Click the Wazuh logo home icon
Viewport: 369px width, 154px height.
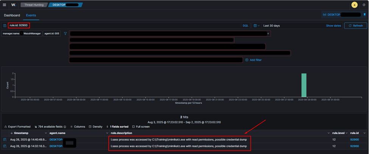14,5
